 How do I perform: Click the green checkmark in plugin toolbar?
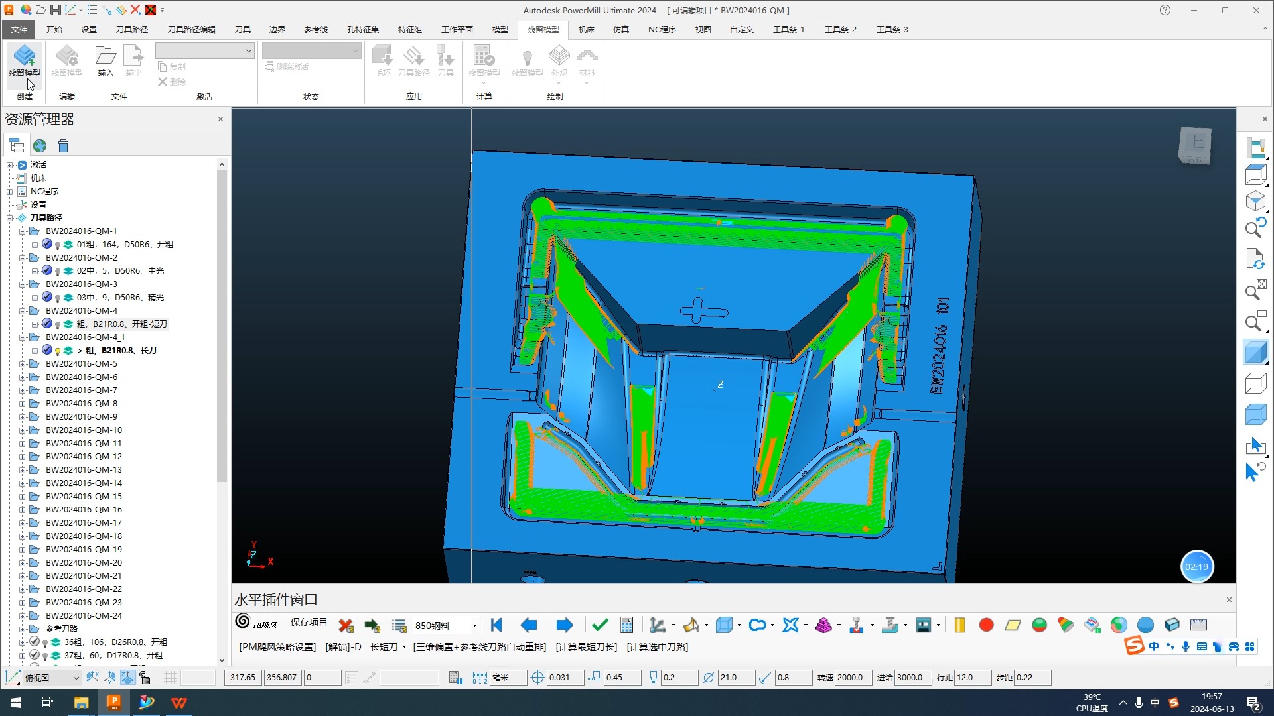(600, 625)
